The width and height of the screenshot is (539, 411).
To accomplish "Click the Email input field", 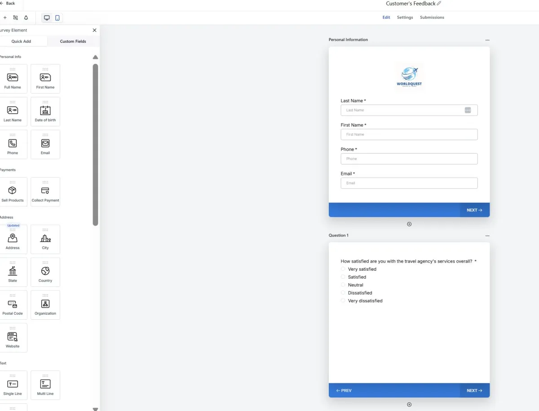I will coord(409,183).
